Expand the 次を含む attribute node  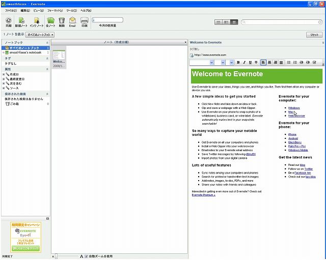pyautogui.click(x=4, y=83)
